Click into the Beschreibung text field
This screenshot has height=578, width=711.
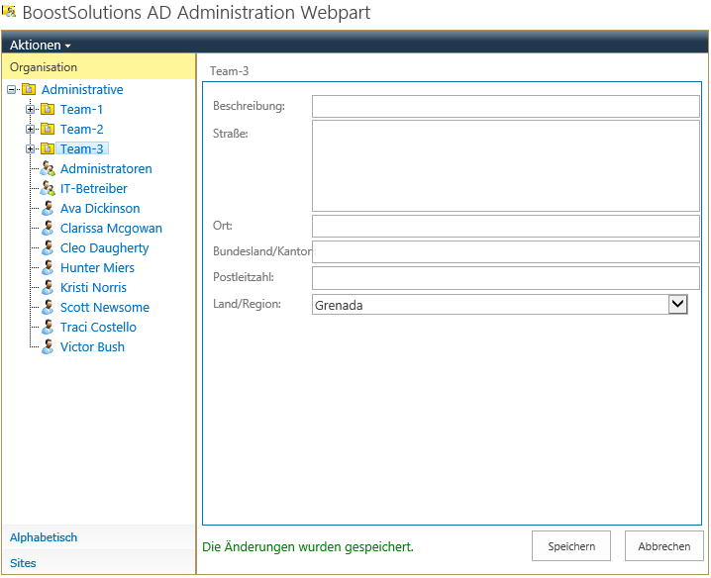coord(506,106)
